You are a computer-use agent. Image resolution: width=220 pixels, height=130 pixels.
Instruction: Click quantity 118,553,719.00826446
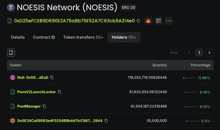147,77
